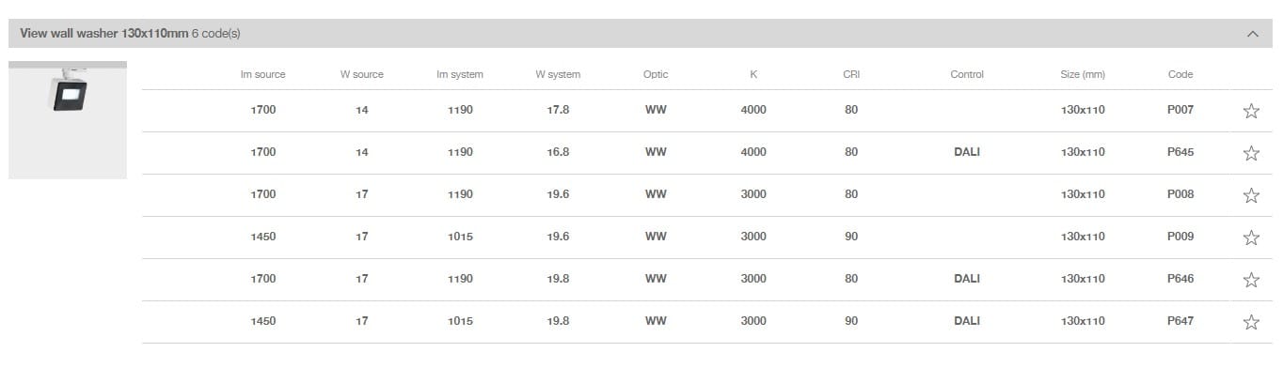Viewport: 1283px width, 383px height.
Task: Open product code P007 link
Action: tap(1180, 110)
